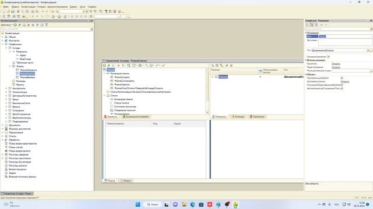Edit form attribute with pencil icon
This screenshot has height=209, width=373.
coord(227,66)
